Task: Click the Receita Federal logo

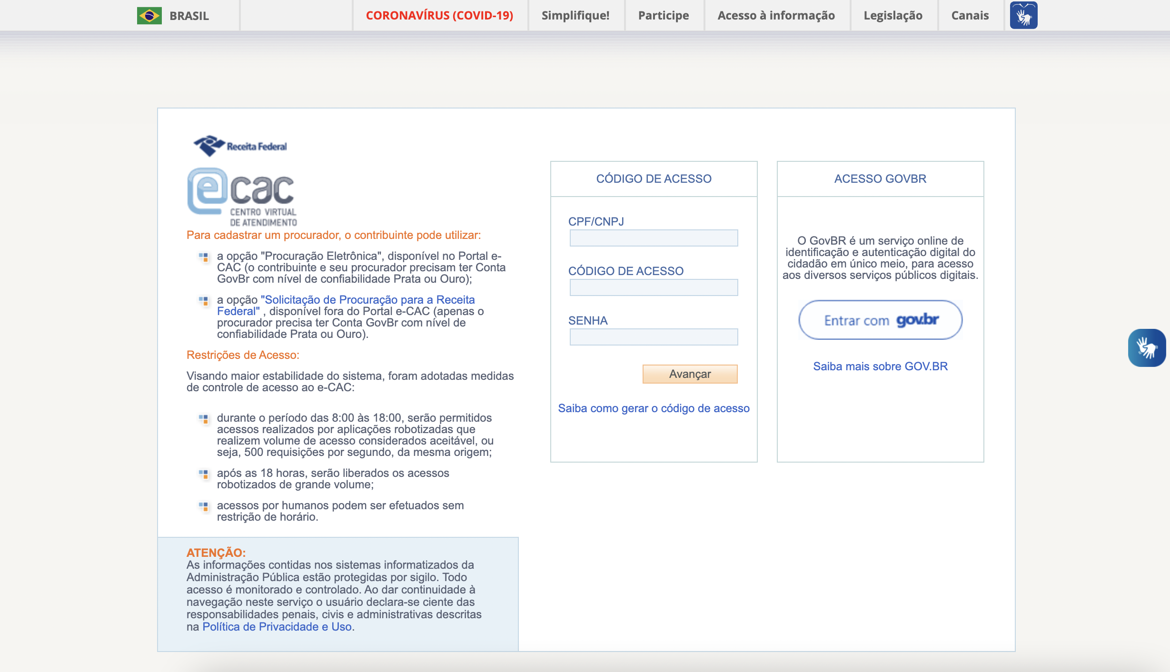Action: [240, 146]
